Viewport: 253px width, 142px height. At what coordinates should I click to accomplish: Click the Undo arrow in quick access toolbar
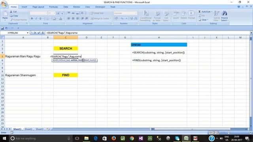6,28
